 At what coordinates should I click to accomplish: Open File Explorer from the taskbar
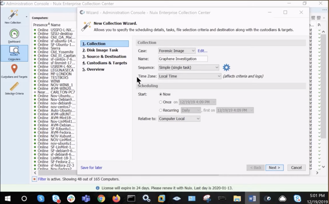pyautogui.click(x=237, y=198)
